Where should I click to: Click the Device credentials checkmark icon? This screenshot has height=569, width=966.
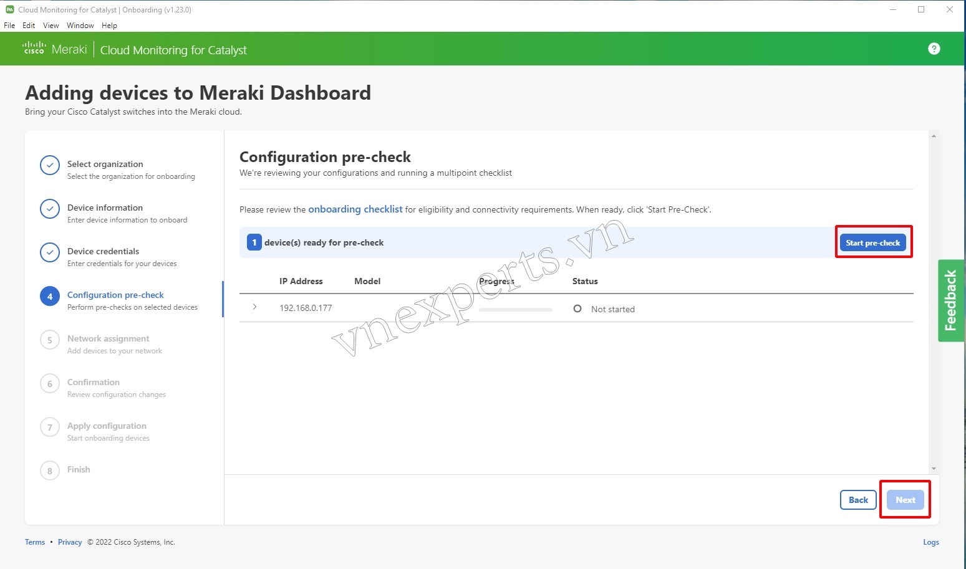click(x=50, y=252)
